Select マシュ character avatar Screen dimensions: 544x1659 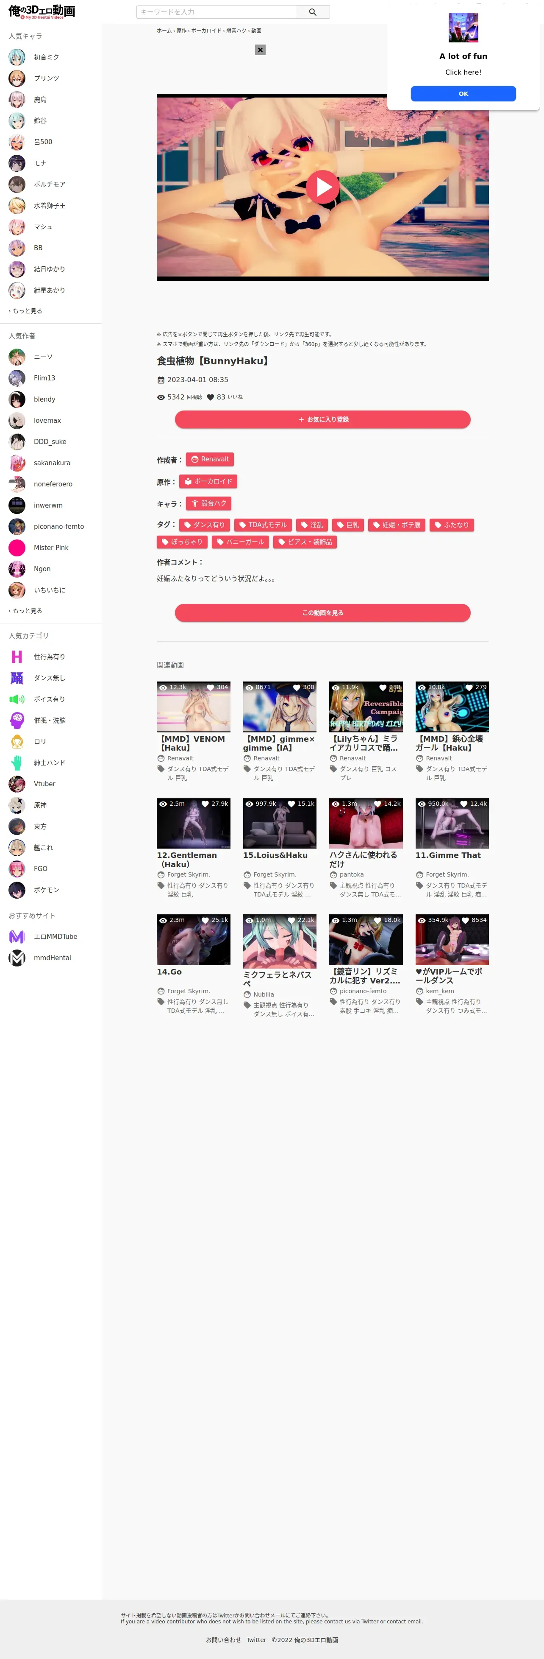(17, 227)
